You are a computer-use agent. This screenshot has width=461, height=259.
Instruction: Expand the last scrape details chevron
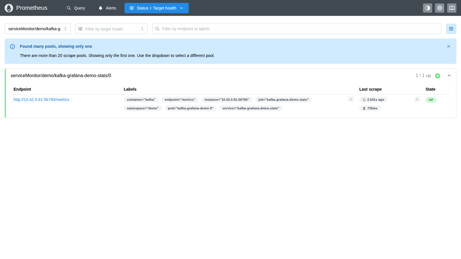coord(417,99)
